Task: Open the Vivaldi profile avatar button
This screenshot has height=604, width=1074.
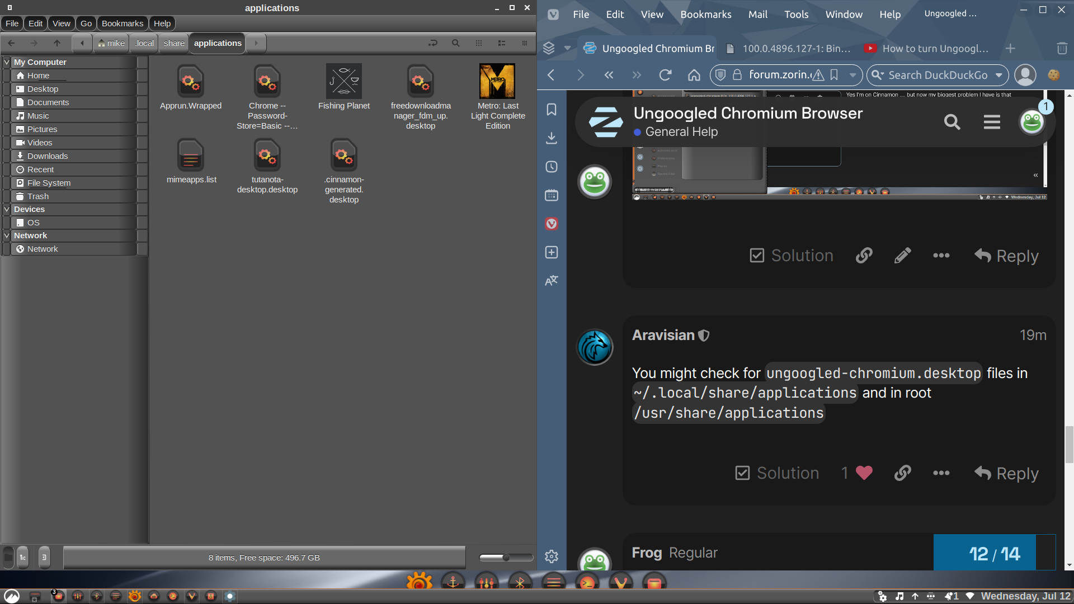Action: (x=1025, y=75)
